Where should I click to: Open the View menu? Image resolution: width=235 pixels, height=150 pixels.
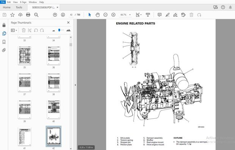[15, 2]
